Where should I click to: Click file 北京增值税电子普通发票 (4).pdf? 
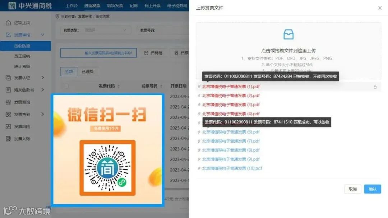pos(231,114)
